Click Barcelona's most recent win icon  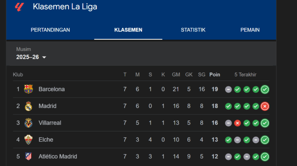coord(265,89)
